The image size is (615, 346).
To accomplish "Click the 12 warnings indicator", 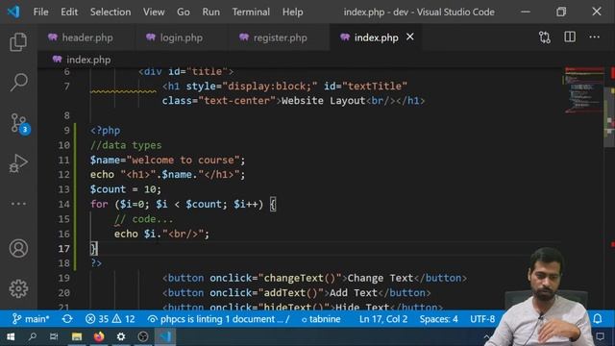I will pyautogui.click(x=124, y=319).
